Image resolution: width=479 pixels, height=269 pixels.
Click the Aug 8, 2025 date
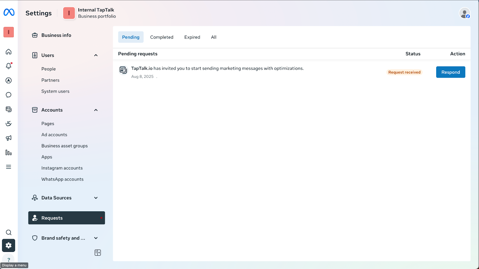pyautogui.click(x=143, y=77)
